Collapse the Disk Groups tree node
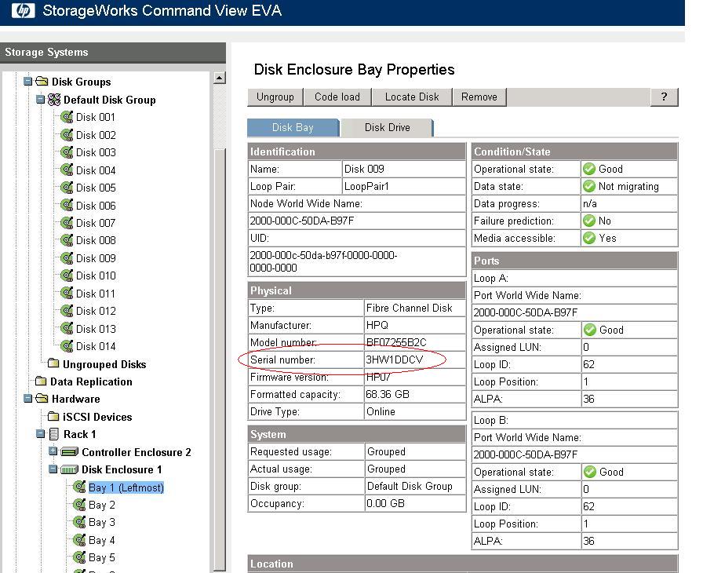Screen dimensions: 703x573 [27, 82]
